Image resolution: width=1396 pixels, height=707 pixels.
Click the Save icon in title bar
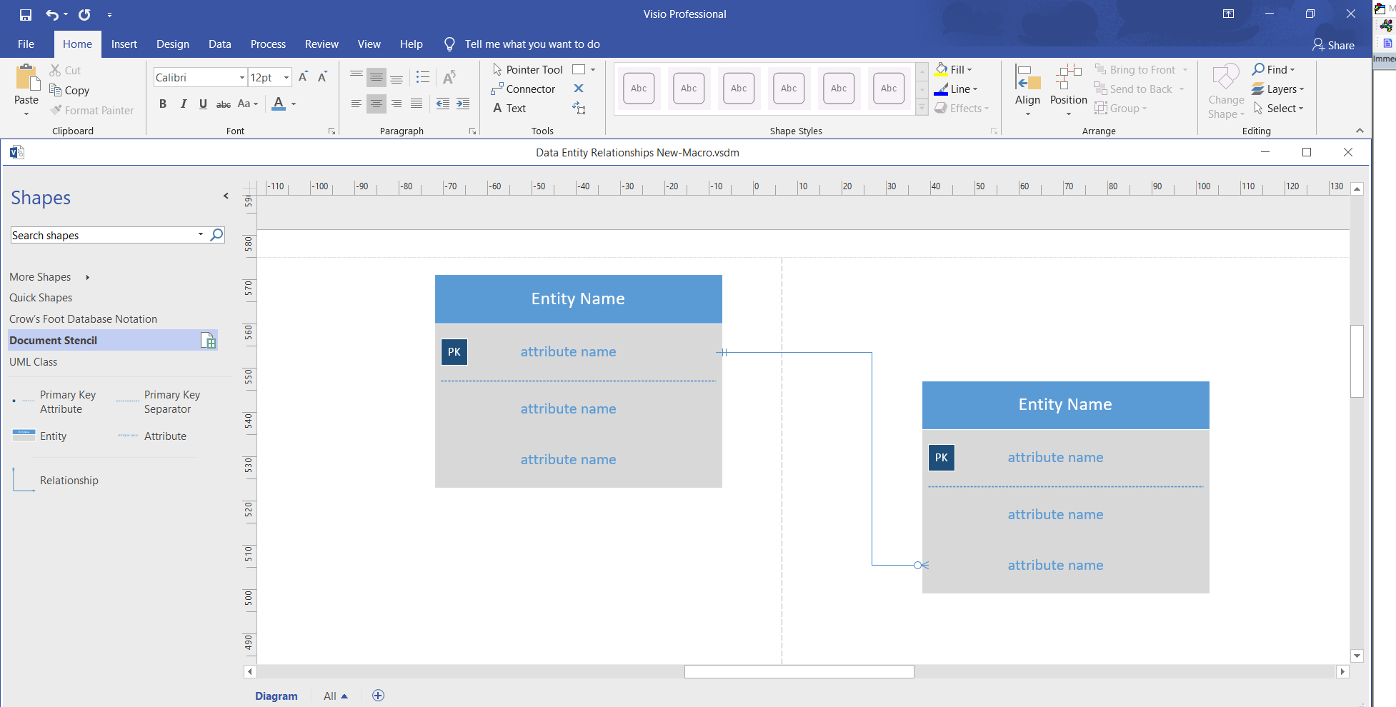[26, 14]
